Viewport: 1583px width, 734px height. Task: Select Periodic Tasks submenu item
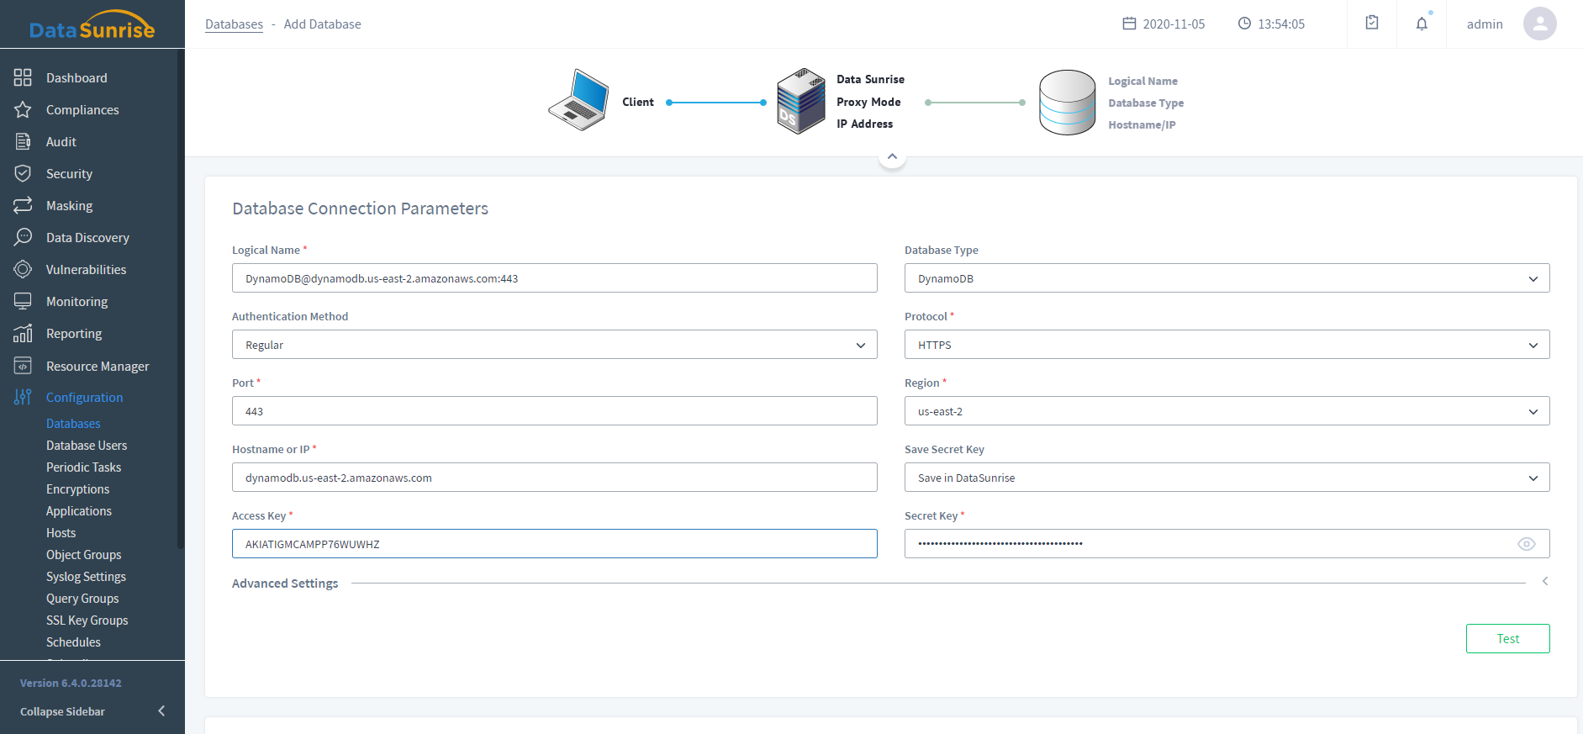point(83,467)
